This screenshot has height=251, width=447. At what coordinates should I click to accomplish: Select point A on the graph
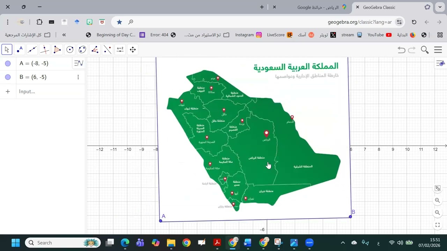(x=161, y=221)
